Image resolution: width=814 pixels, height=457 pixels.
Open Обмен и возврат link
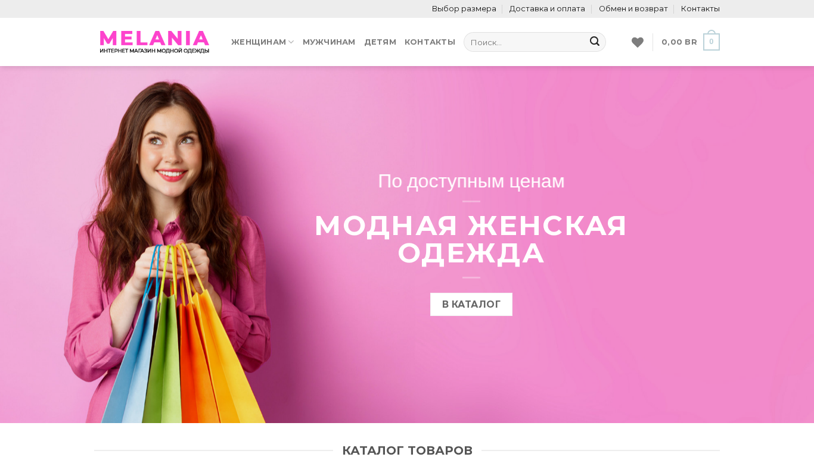tap(633, 9)
